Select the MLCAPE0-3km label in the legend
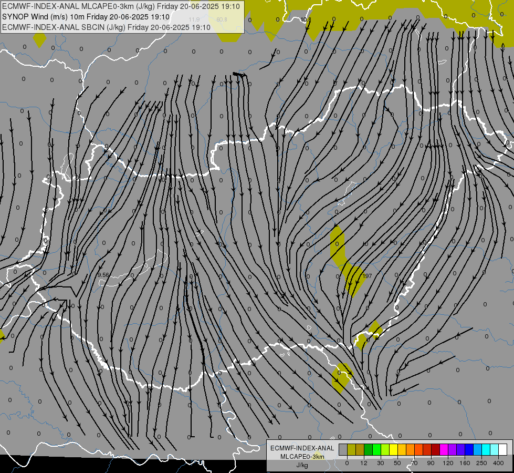Viewport: 514px width, 473px height. (302, 457)
